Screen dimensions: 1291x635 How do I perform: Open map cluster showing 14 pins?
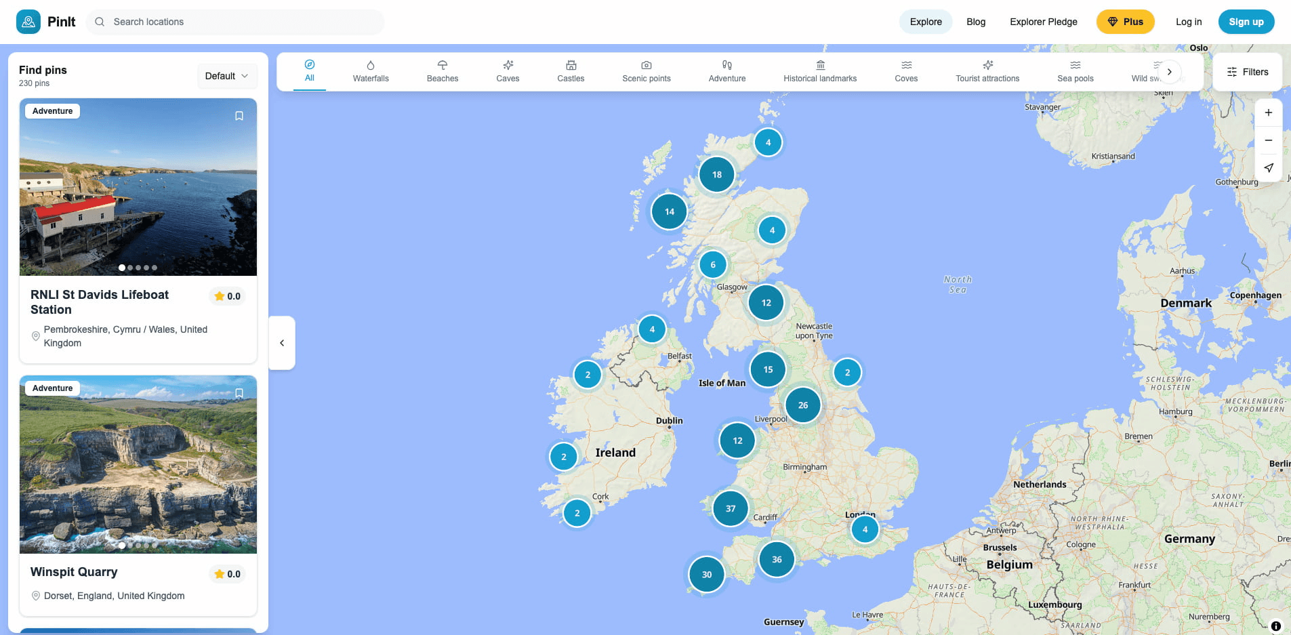670,211
